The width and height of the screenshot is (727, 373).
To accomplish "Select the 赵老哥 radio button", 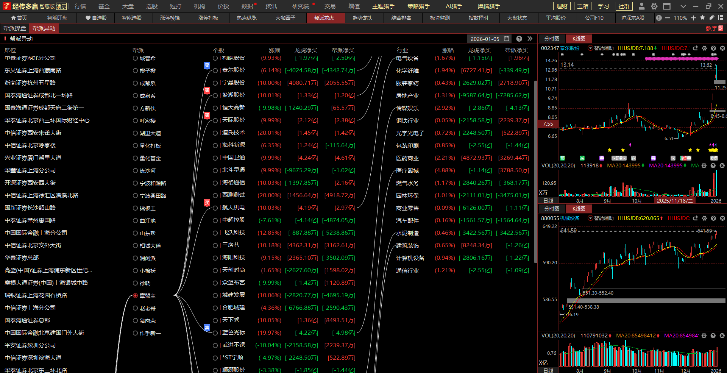I will pos(135,308).
